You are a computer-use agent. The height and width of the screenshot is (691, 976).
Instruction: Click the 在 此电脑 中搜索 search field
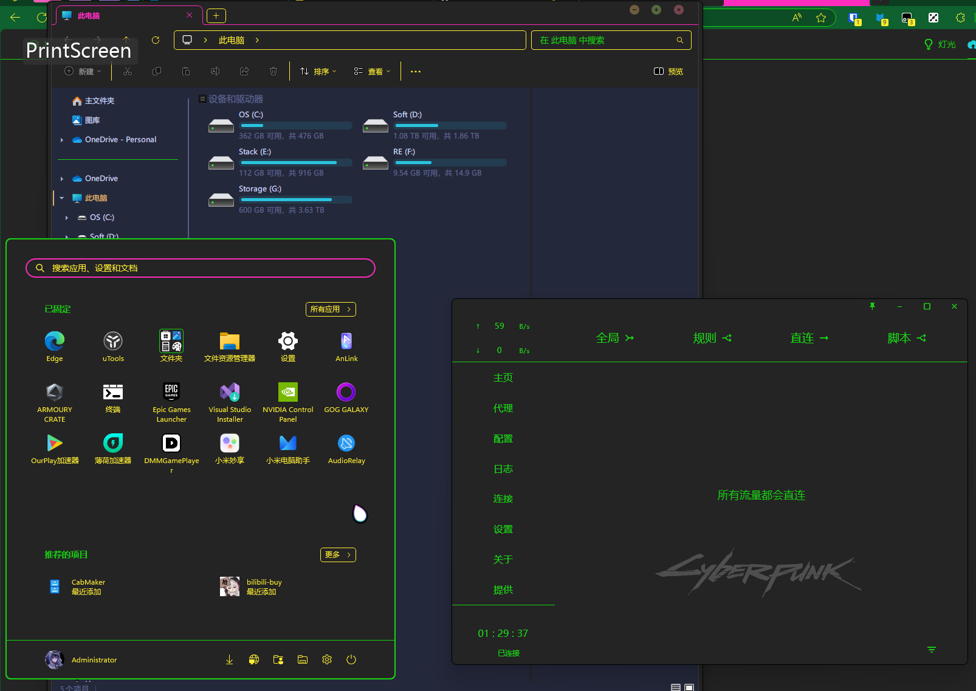pos(611,40)
